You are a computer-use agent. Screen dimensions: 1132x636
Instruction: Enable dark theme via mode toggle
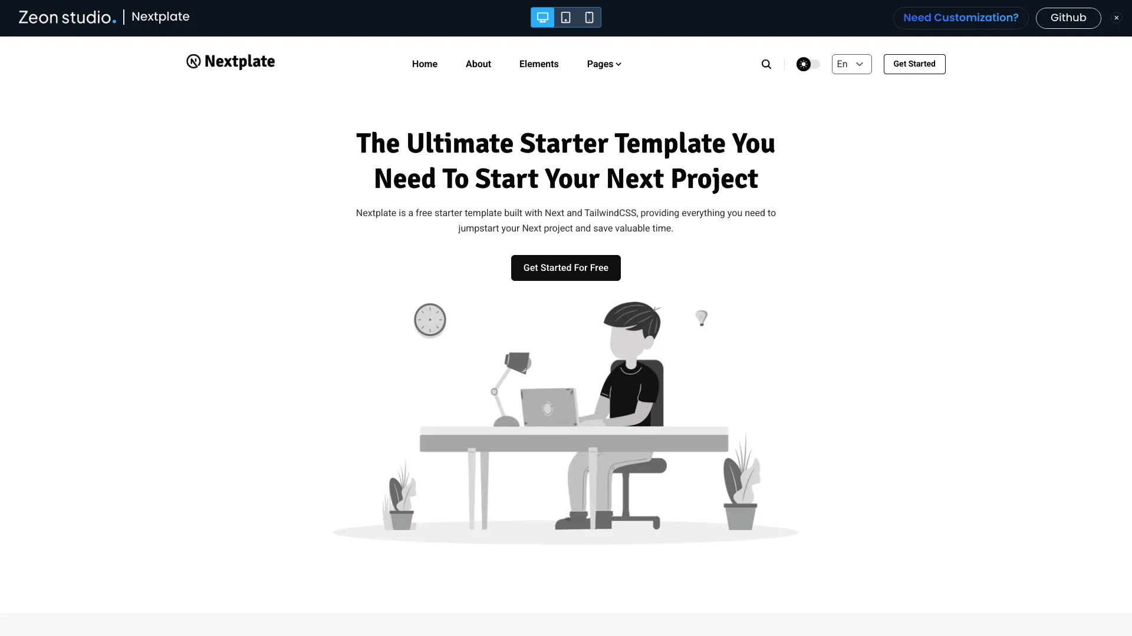(x=808, y=64)
